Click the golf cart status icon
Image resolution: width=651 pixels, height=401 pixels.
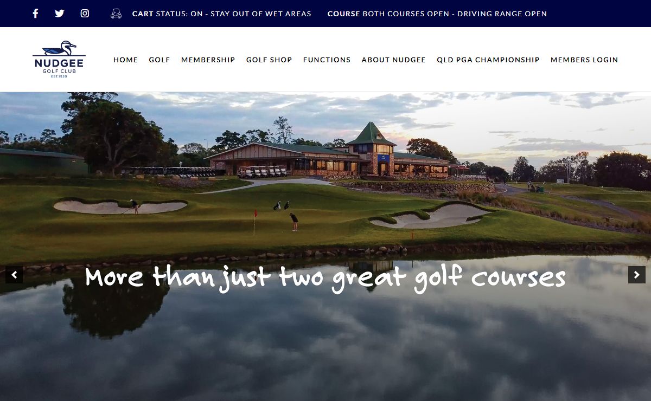pyautogui.click(x=116, y=14)
